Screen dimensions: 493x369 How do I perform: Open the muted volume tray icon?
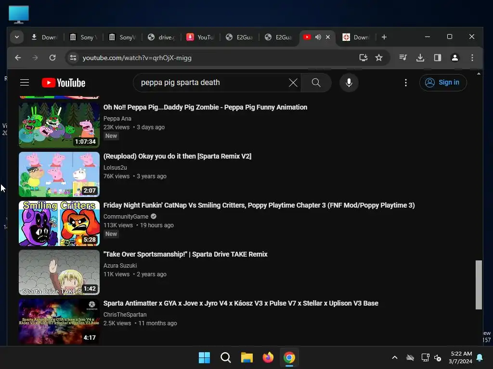438,357
